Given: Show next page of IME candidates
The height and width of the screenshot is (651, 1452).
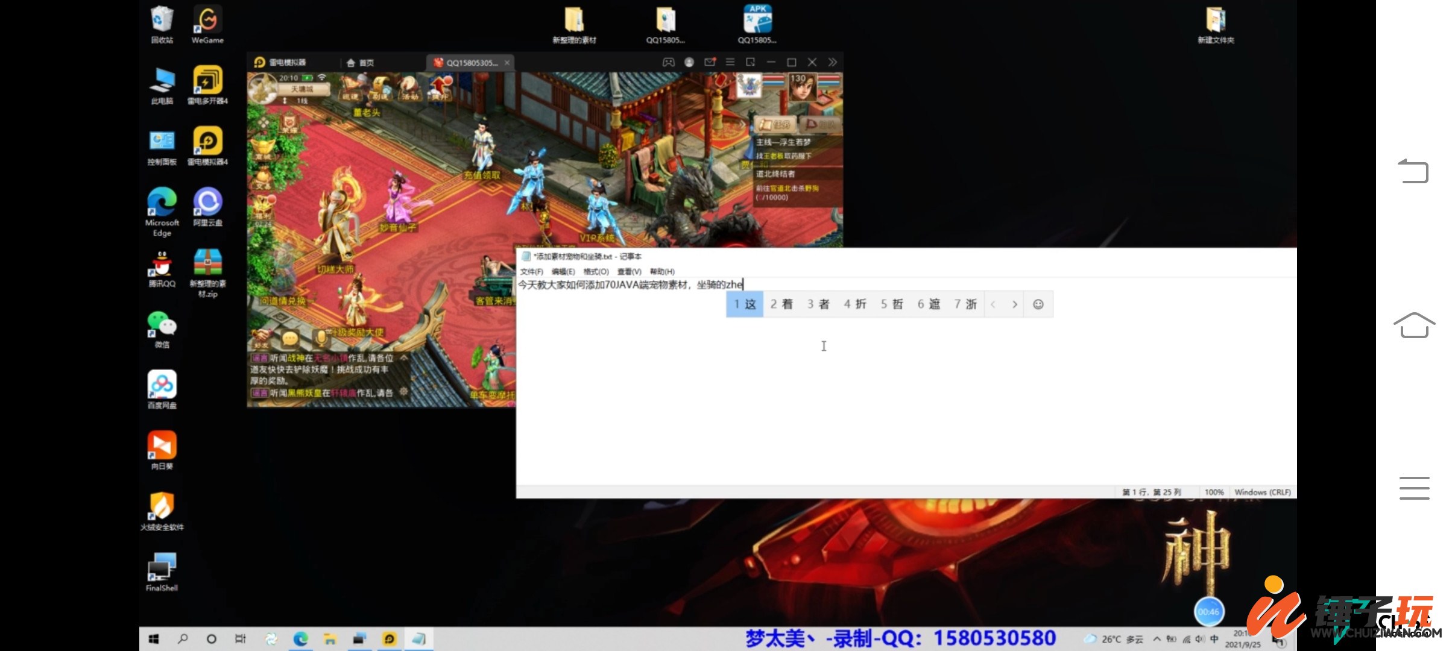Looking at the screenshot, I should (1015, 304).
